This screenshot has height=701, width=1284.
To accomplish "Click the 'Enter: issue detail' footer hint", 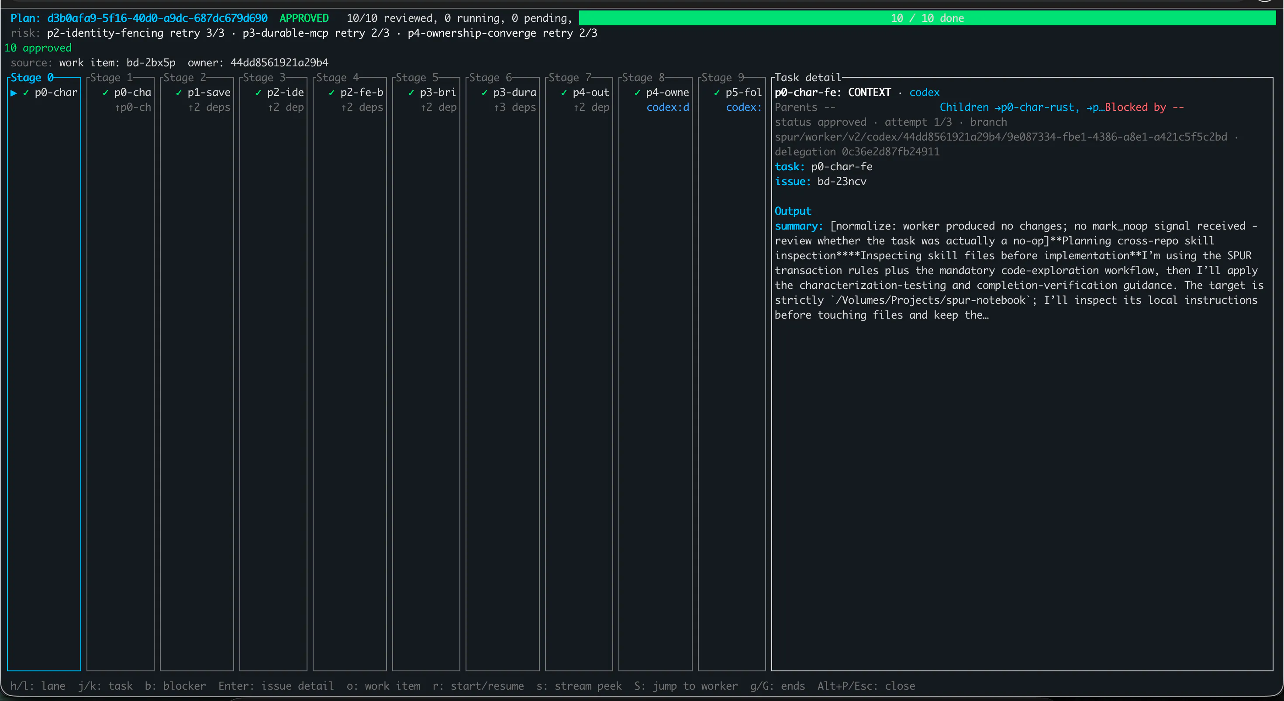I will (x=276, y=686).
